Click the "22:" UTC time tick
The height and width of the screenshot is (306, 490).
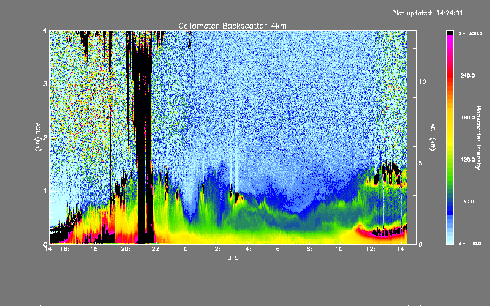[156, 249]
